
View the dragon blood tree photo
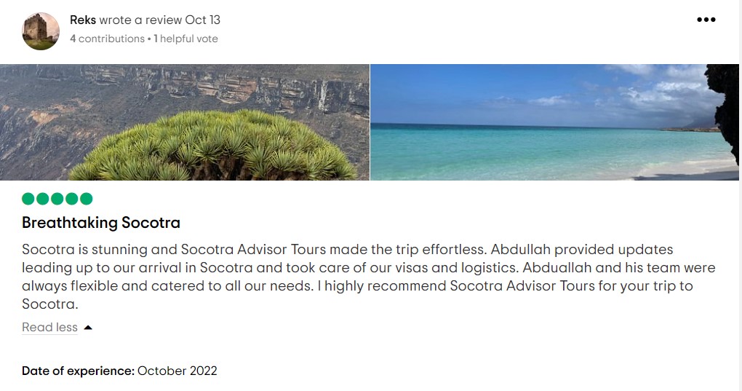(185, 122)
